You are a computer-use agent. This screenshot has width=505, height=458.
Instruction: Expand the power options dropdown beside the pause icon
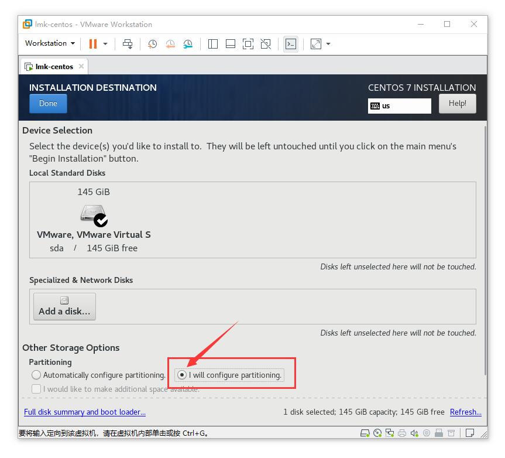pyautogui.click(x=105, y=44)
